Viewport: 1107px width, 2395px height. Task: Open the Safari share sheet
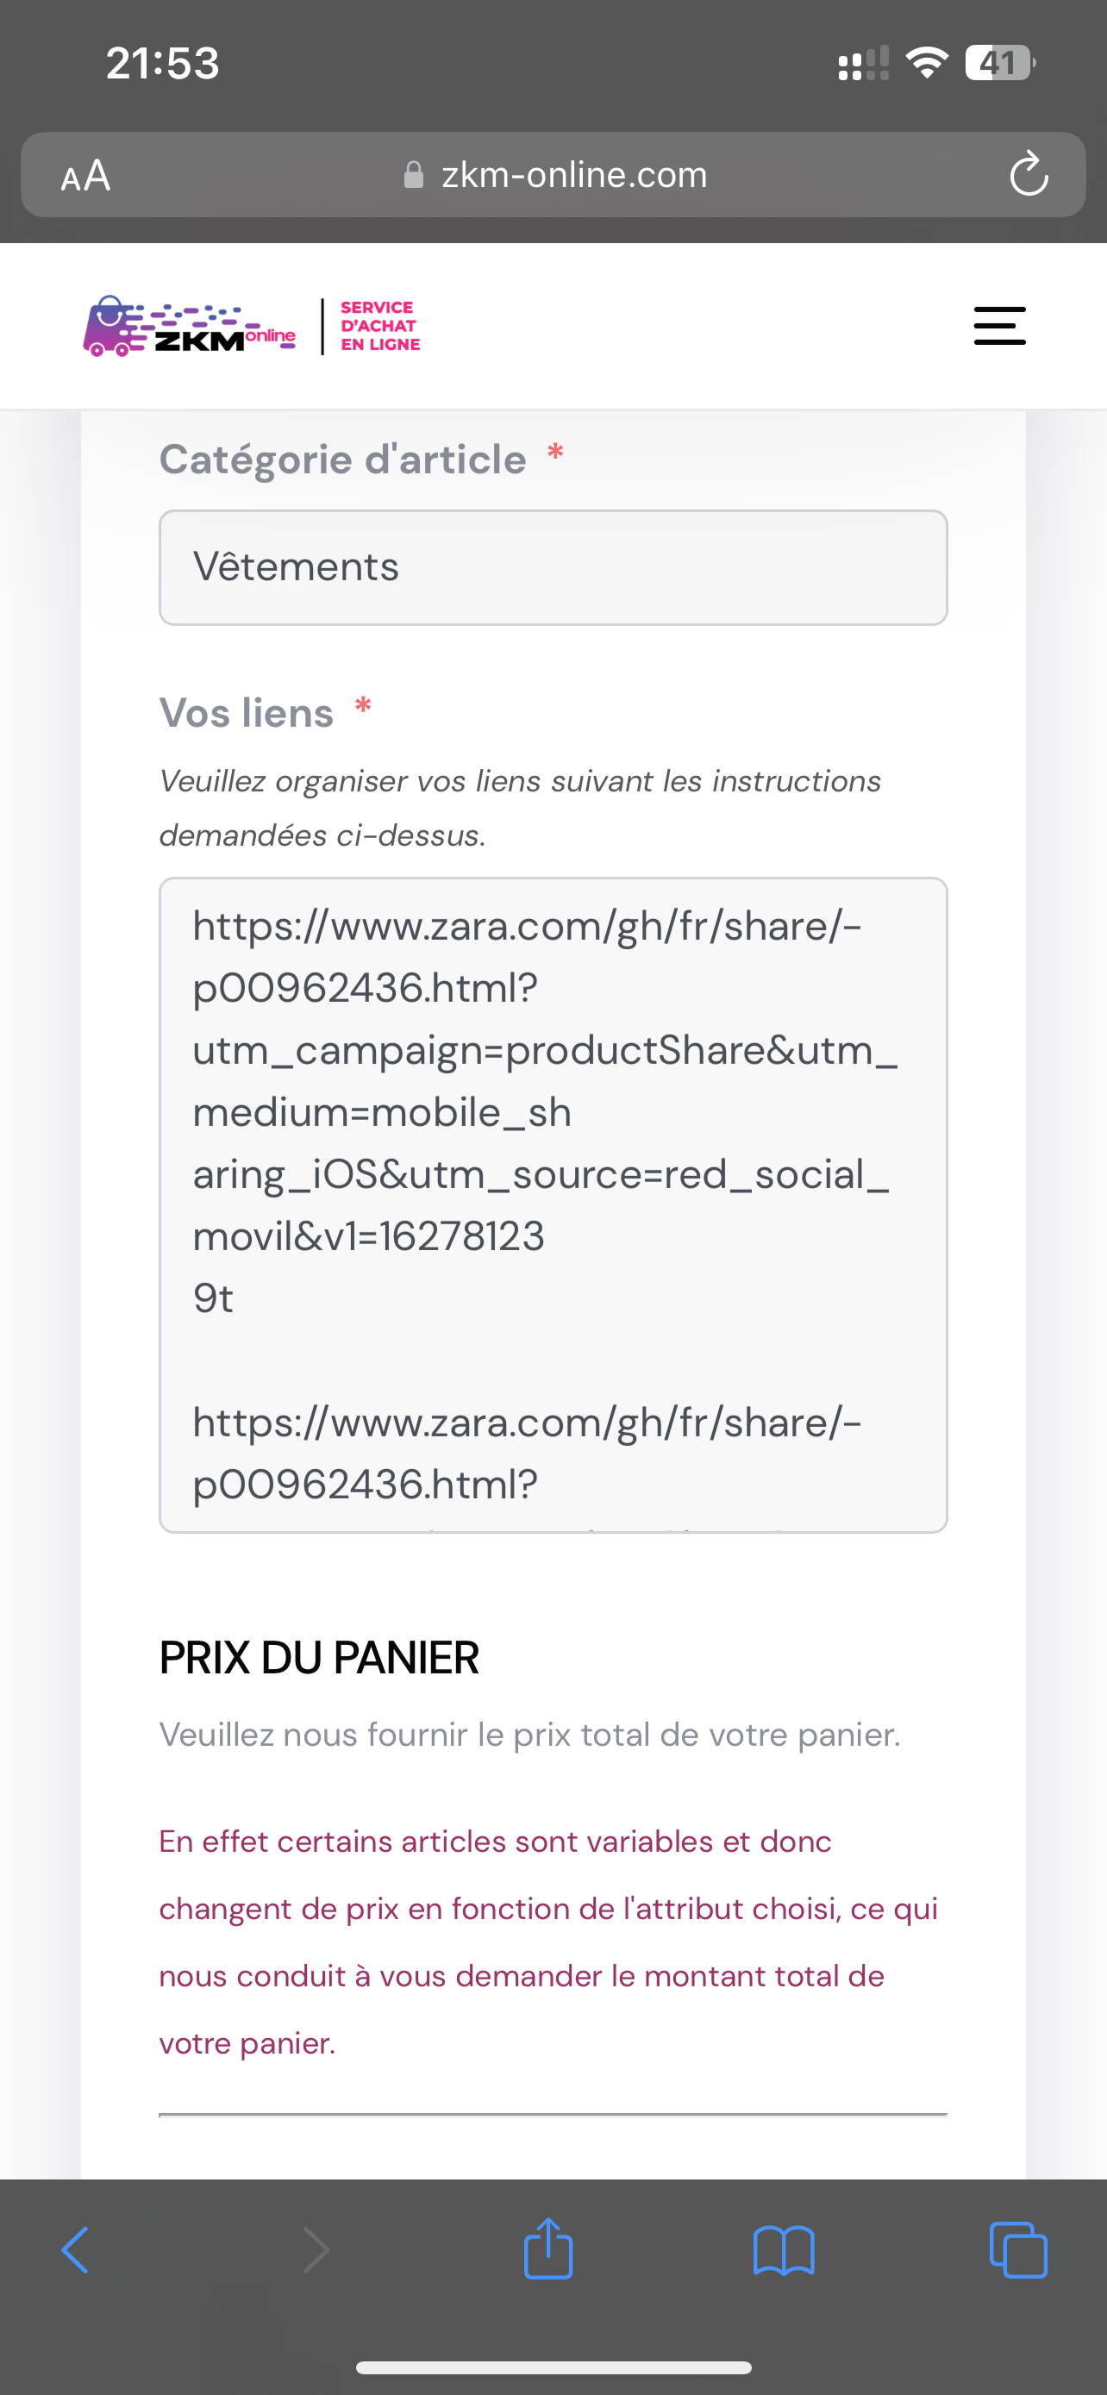pyautogui.click(x=548, y=2248)
